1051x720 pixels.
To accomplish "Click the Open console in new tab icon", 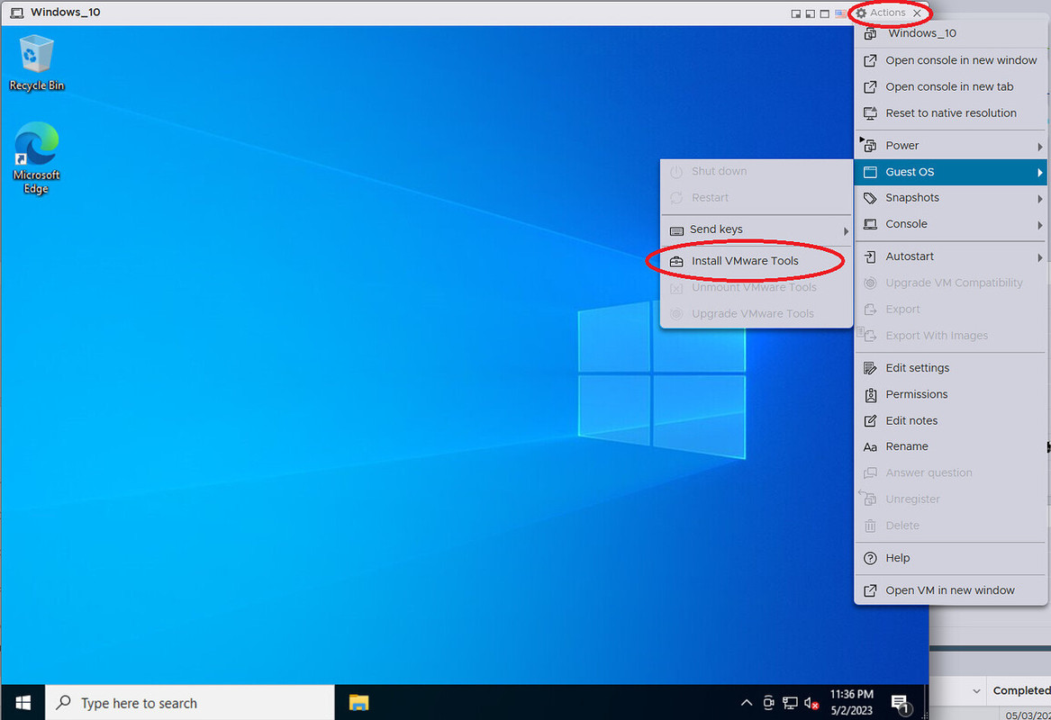I will (x=870, y=87).
